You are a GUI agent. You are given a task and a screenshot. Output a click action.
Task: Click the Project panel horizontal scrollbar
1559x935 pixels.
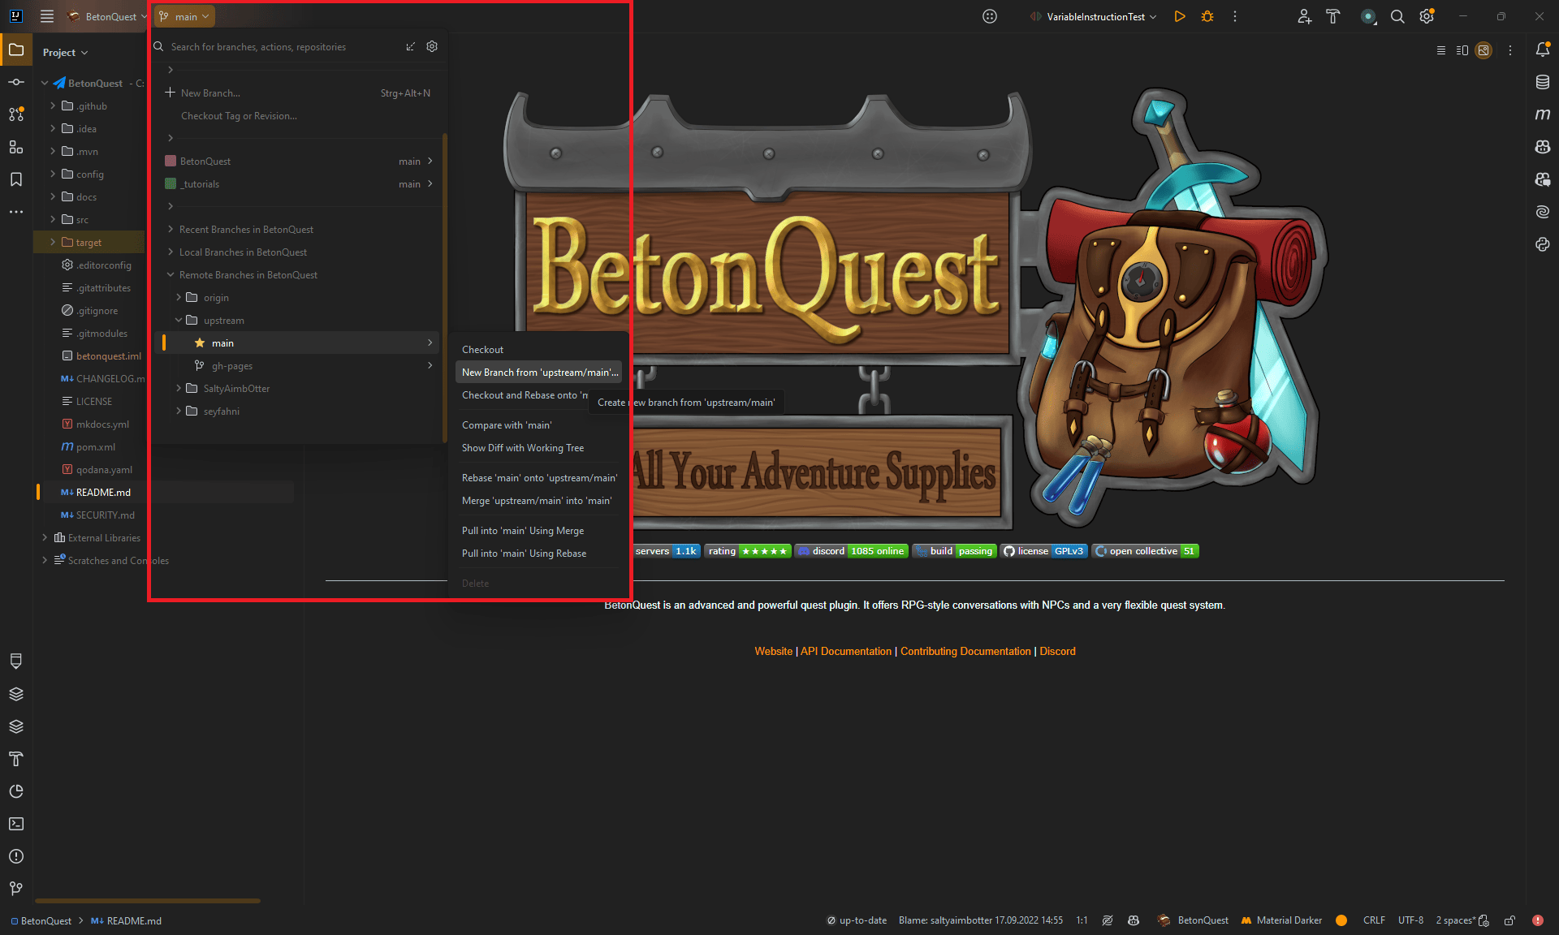point(148,901)
